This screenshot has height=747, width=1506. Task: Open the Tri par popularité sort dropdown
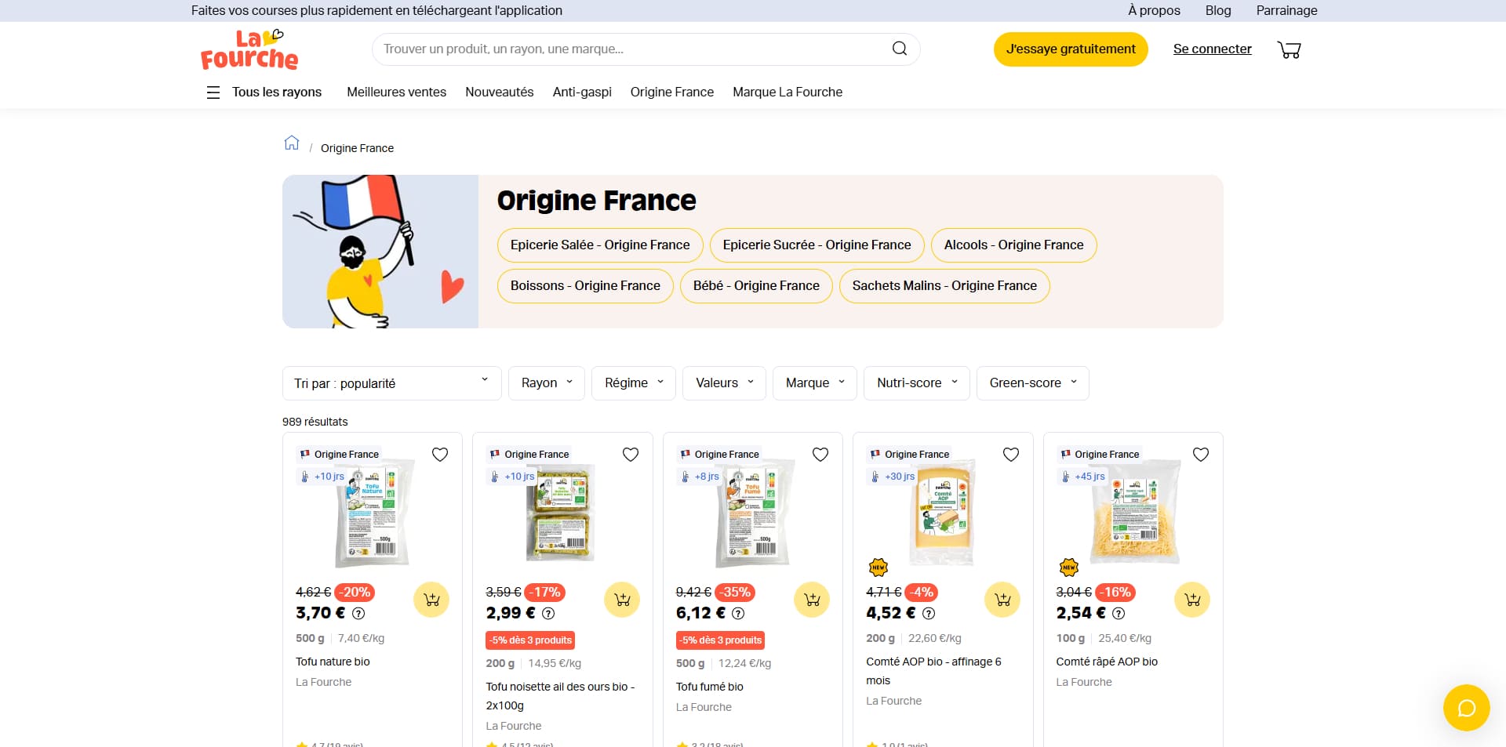[391, 383]
